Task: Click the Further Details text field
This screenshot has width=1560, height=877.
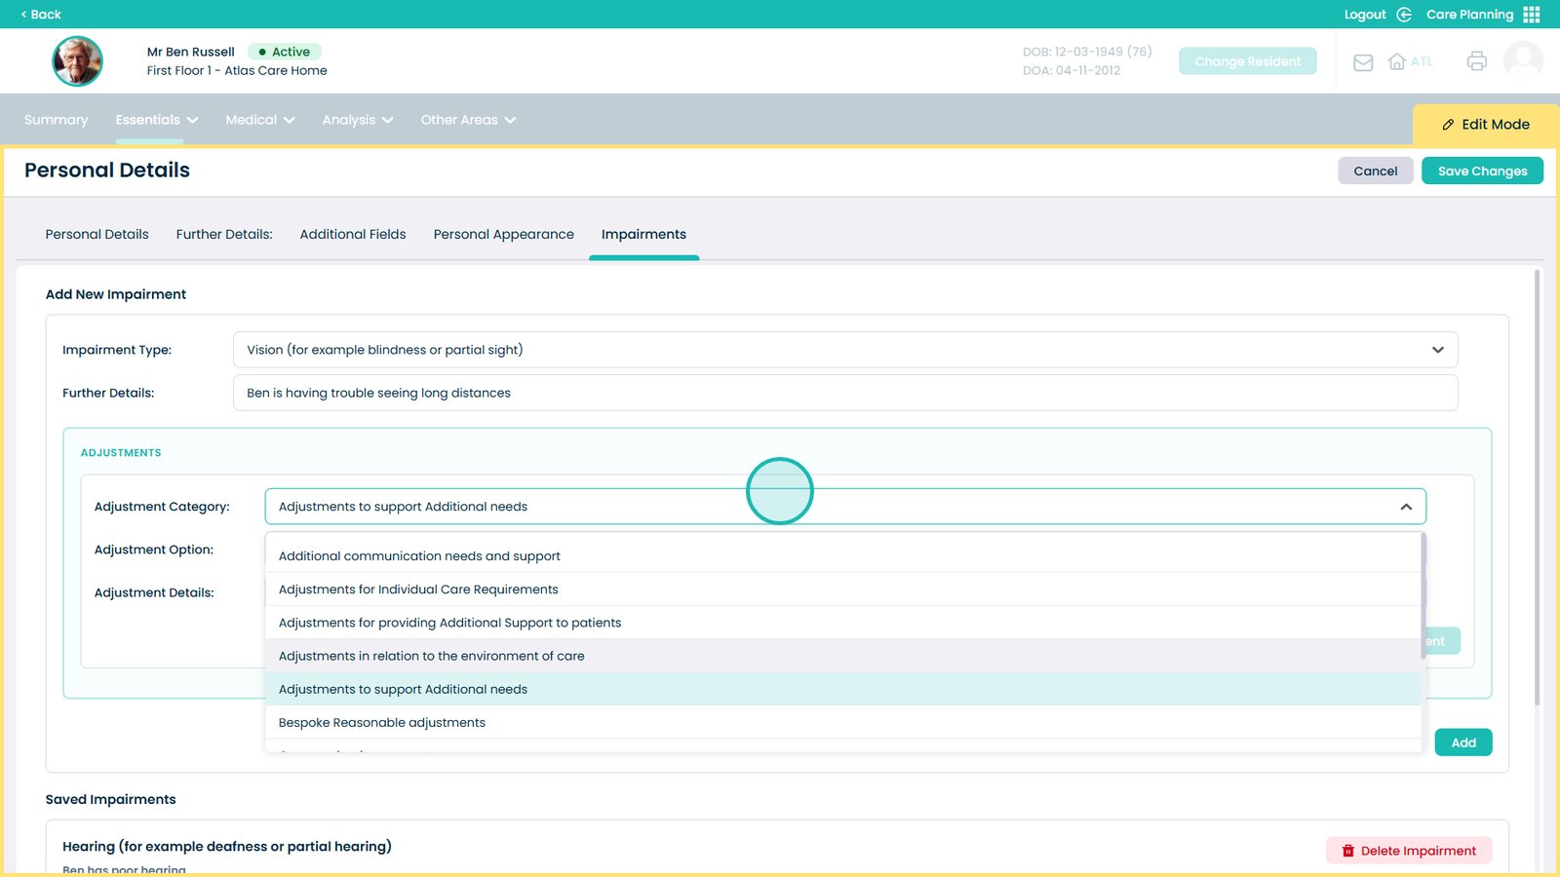Action: [x=844, y=393]
